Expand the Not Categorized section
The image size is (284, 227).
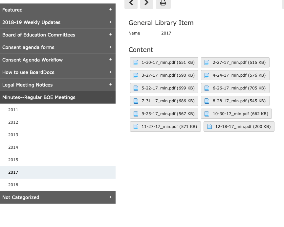coord(111,197)
